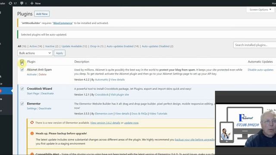Show Drop-in (1) plugins
The width and height of the screenshot is (276, 155).
click(97, 46)
